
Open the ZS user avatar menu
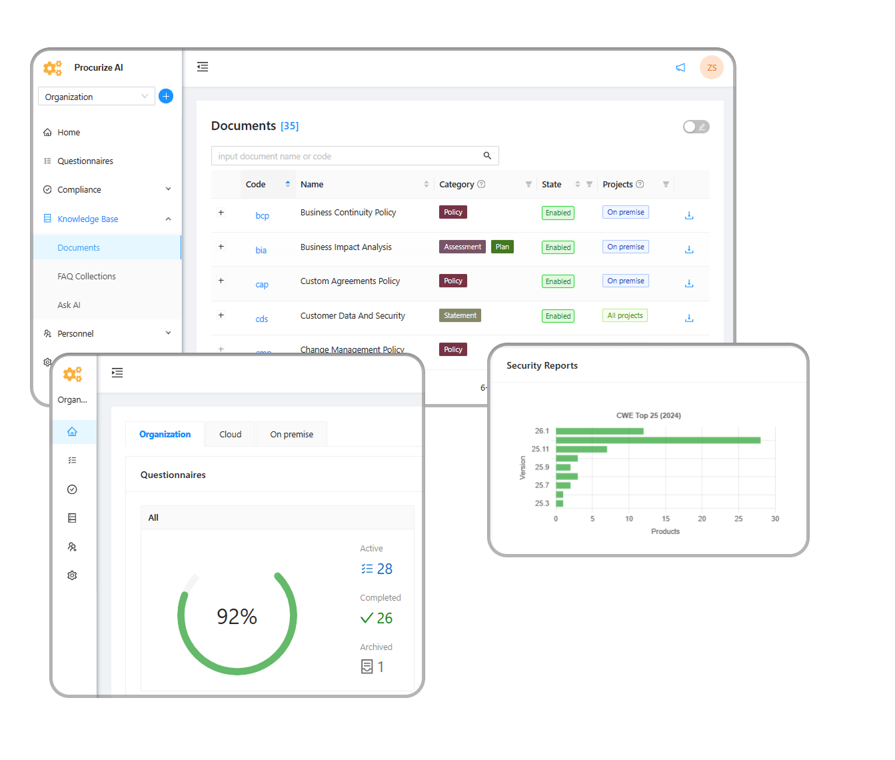(711, 67)
